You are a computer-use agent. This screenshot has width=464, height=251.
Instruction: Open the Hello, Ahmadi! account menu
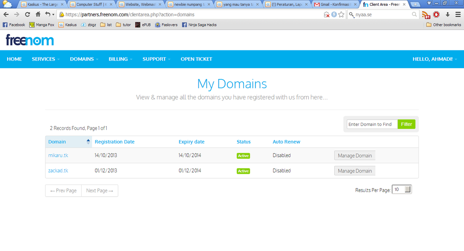[435, 59]
